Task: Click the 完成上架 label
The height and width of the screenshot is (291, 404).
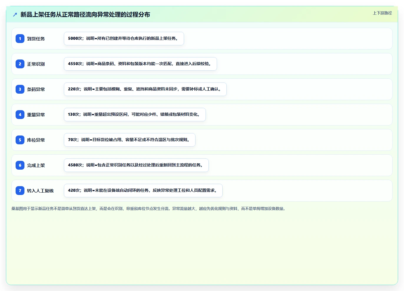Action: coord(36,165)
